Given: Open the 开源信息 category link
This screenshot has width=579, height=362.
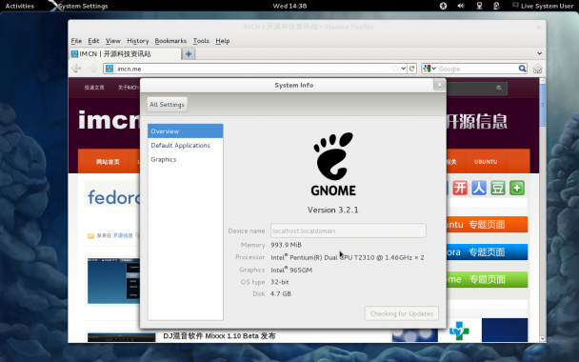Looking at the screenshot, I should point(123,235).
